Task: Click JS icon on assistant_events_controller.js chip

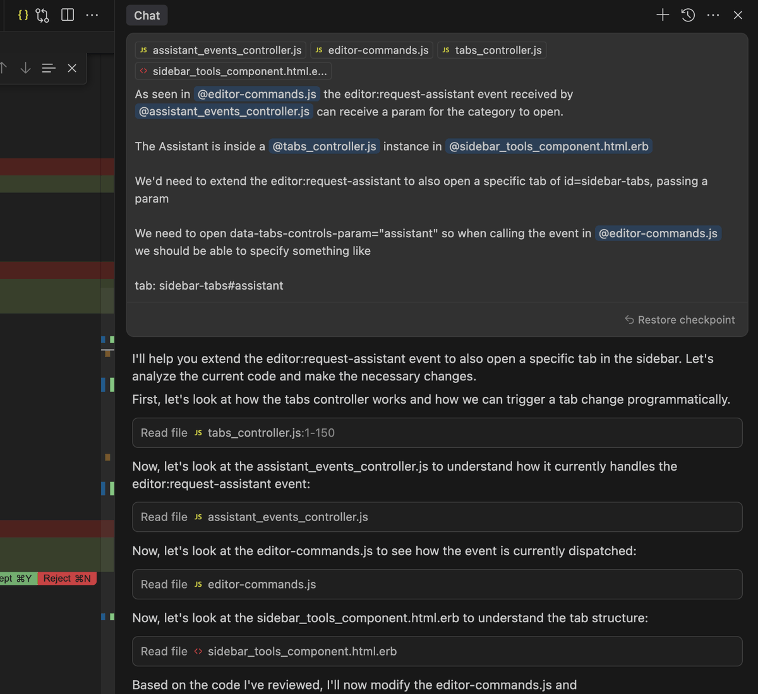Action: pyautogui.click(x=143, y=50)
